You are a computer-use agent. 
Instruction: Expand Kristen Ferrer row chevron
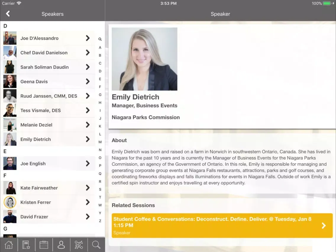(88, 202)
